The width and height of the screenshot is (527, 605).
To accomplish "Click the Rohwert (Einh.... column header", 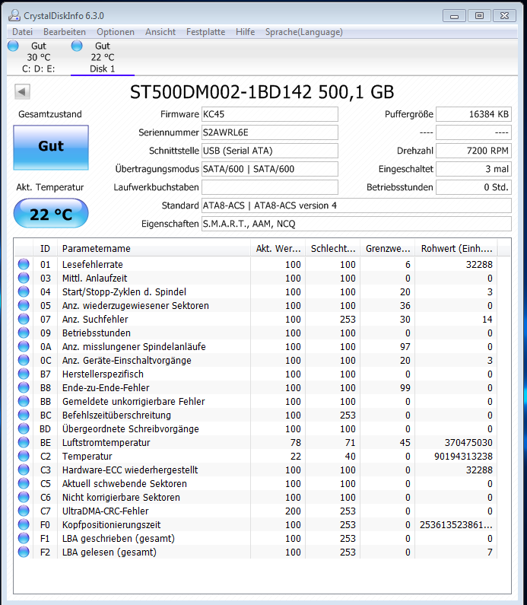I will (456, 249).
